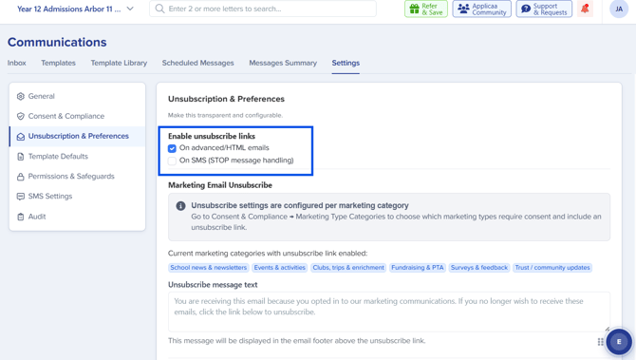Open General settings section

pyautogui.click(x=77, y=96)
